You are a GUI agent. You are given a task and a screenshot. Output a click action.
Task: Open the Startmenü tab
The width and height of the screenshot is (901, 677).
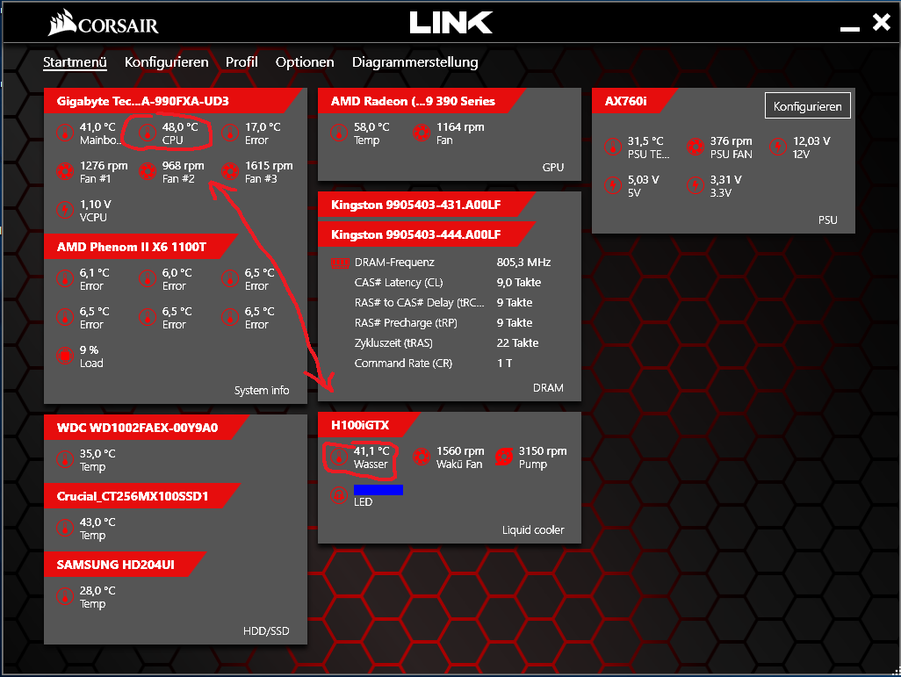[75, 62]
